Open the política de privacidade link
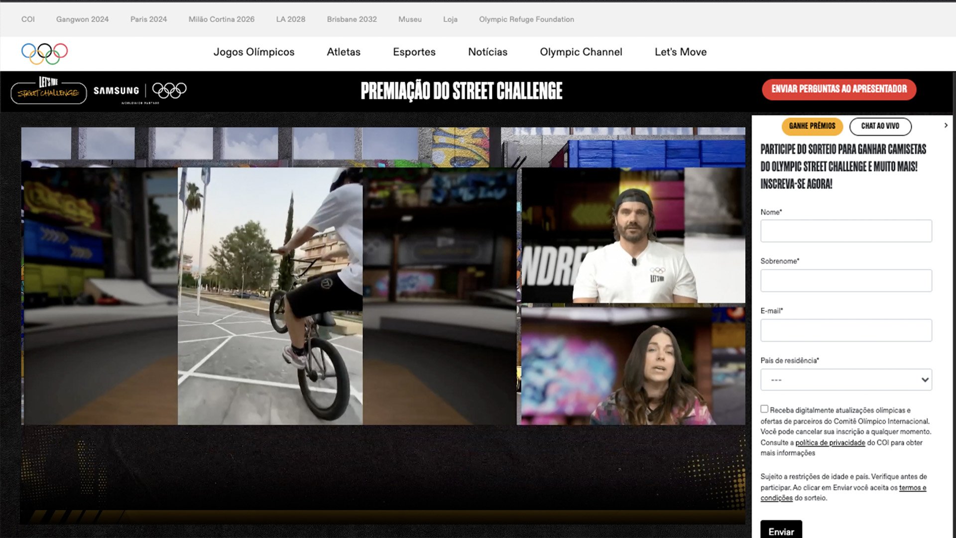 [830, 442]
